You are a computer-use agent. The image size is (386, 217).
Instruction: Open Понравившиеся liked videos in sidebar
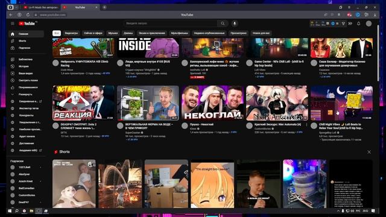[26, 87]
